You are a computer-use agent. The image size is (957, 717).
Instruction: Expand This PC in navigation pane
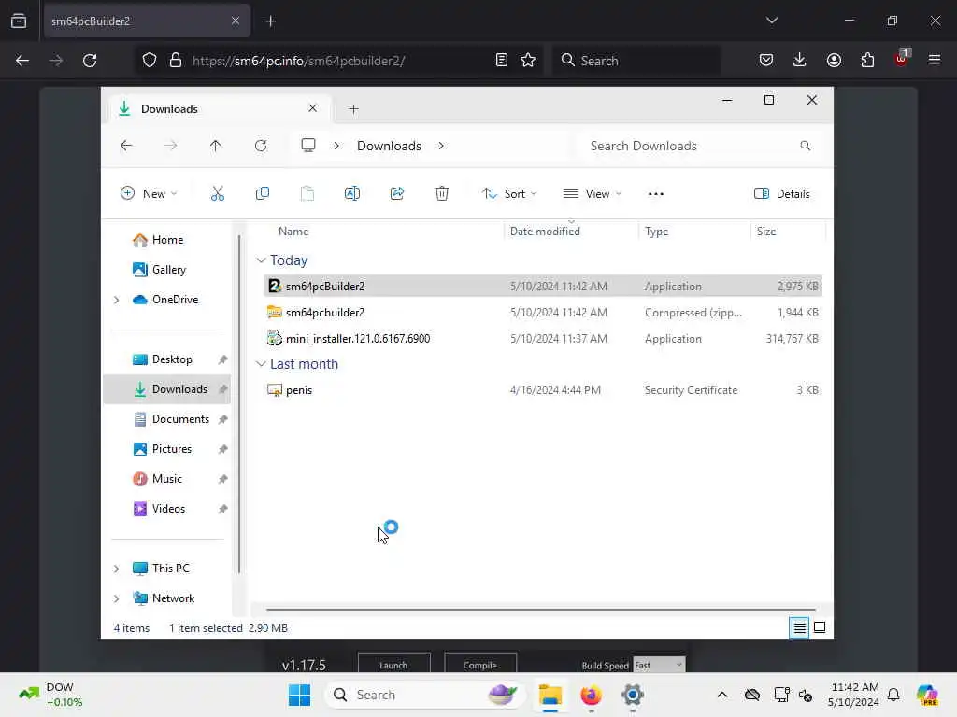point(117,569)
